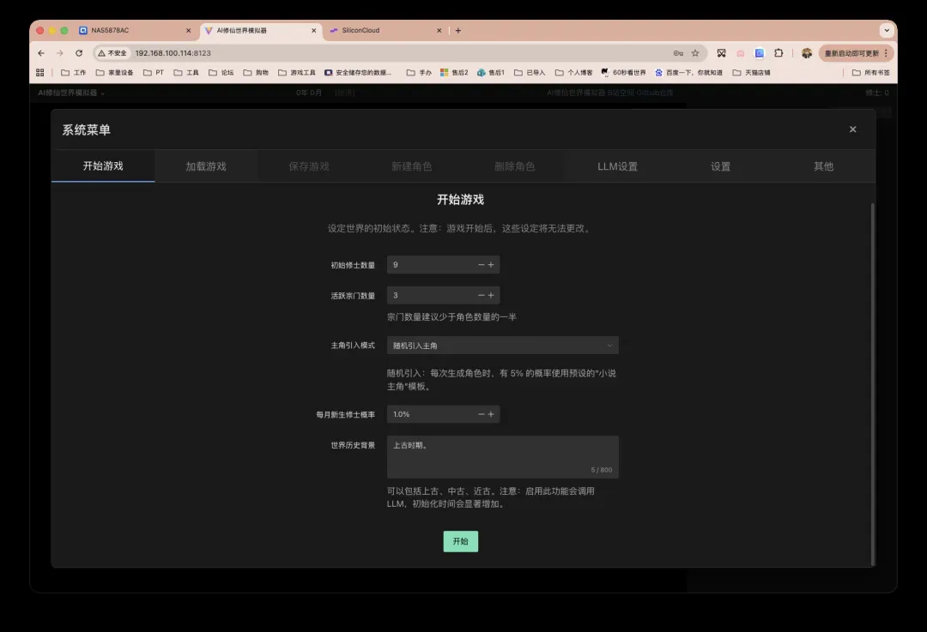Click the 重新启动即可更新 button
This screenshot has width=927, height=632.
851,53
